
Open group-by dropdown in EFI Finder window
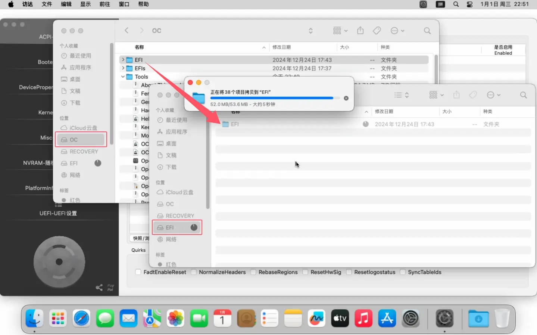coord(436,95)
